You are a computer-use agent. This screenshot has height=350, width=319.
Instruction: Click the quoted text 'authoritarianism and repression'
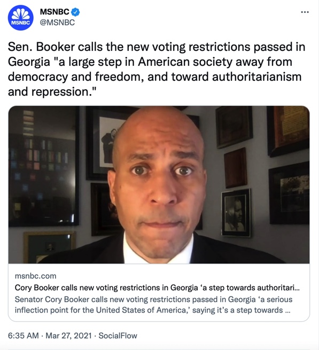[x=155, y=84]
